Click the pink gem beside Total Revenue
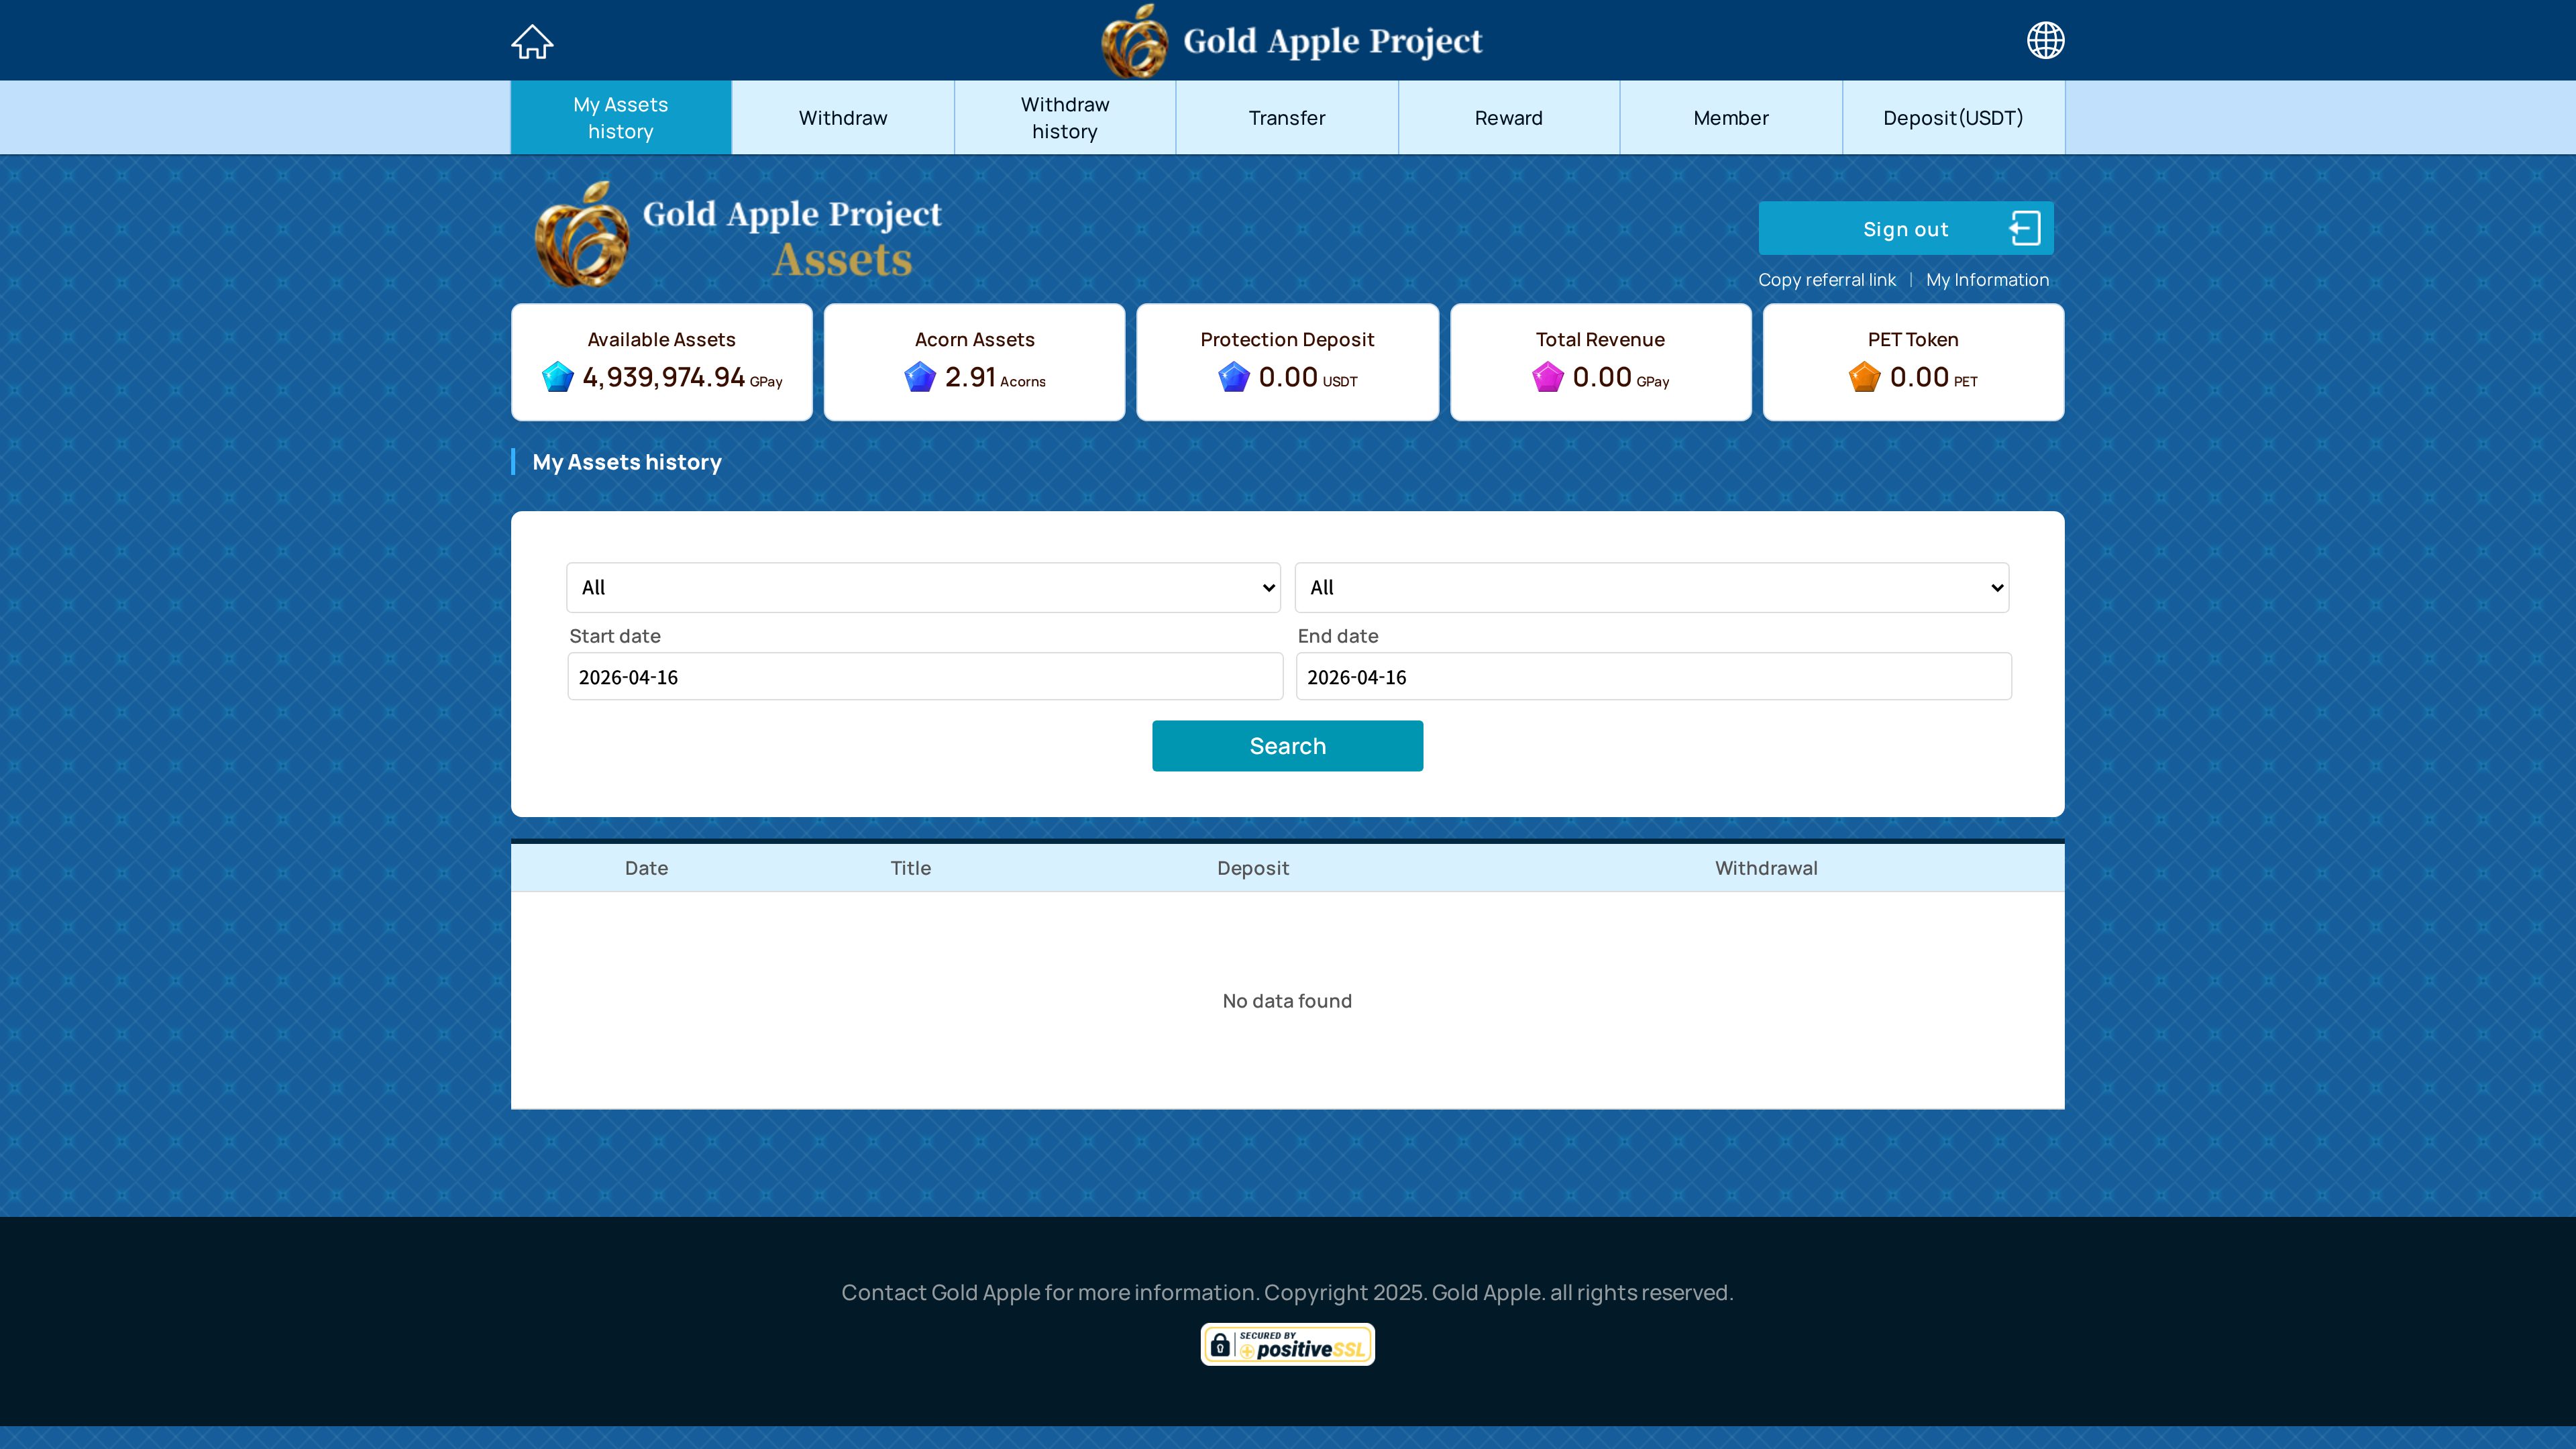 (1548, 377)
